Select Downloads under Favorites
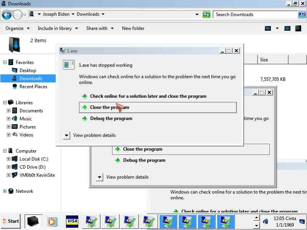307x230 pixels. 31,79
